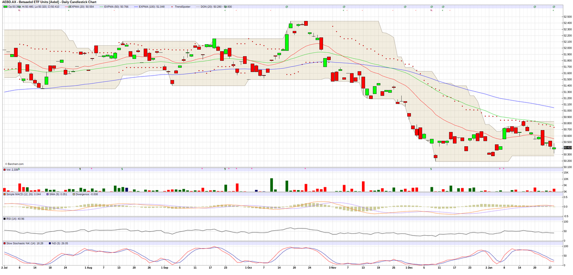Click the 2 Jan date label

coord(488,267)
